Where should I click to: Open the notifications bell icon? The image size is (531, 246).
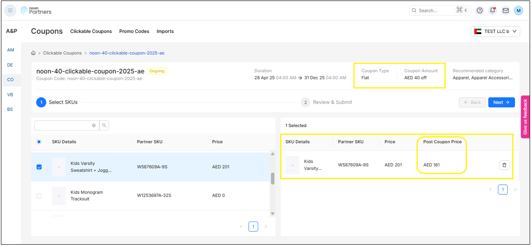coord(492,11)
